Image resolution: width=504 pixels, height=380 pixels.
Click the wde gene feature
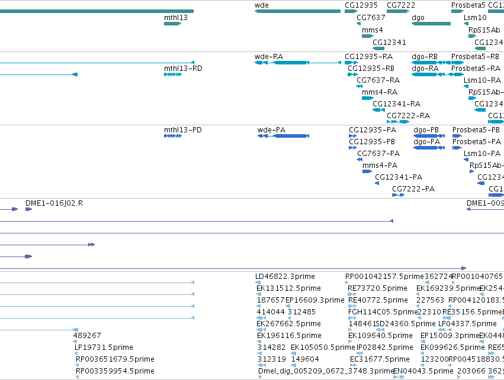pyautogui.click(x=297, y=11)
